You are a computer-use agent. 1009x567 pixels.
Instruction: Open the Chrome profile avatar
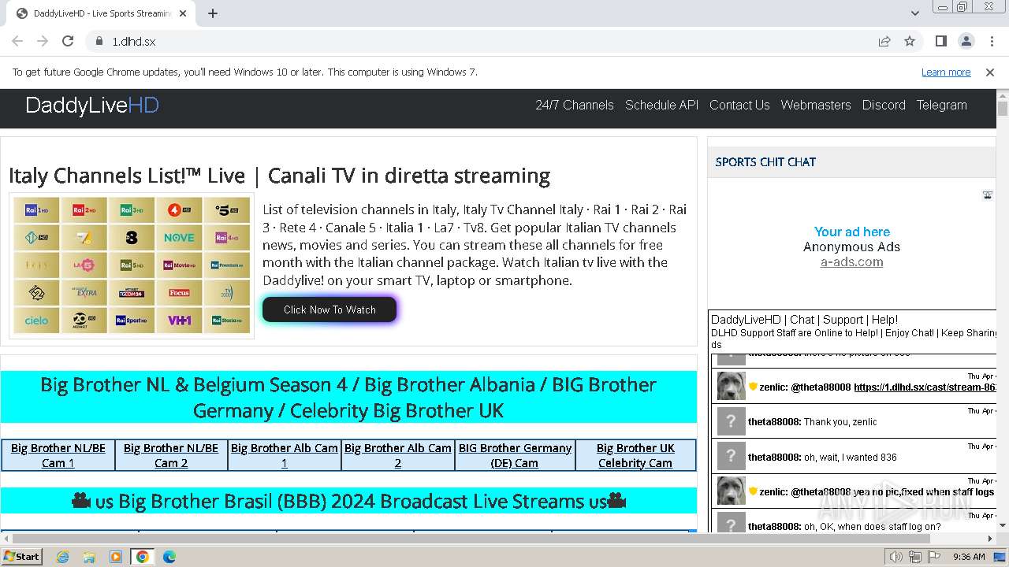click(966, 42)
